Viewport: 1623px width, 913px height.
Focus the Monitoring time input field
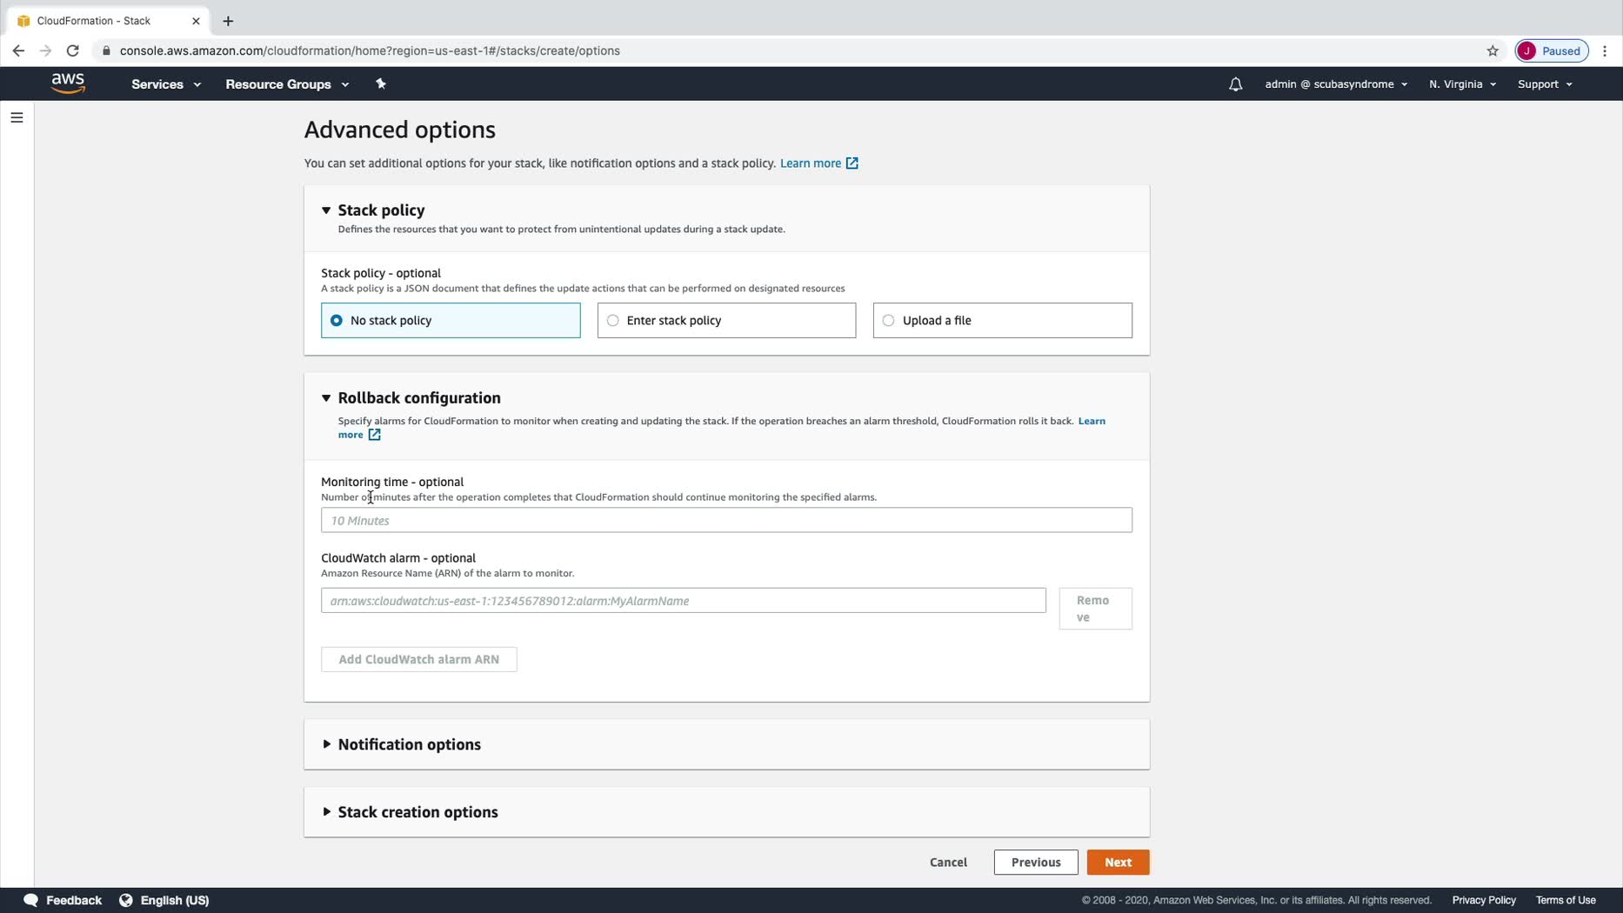726,521
